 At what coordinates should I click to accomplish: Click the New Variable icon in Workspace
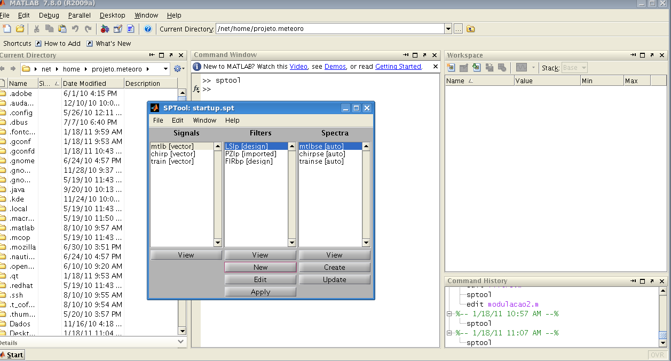point(451,67)
